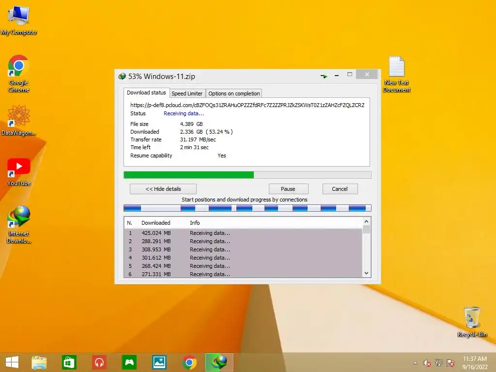Minimize the Windows-11.zip download dialog

[x=337, y=75]
